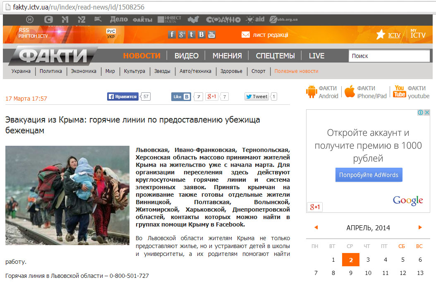Image resolution: width=436 pixels, height=282 pixels.
Task: Click the YouTube icon in orange header
Action: coord(211,35)
